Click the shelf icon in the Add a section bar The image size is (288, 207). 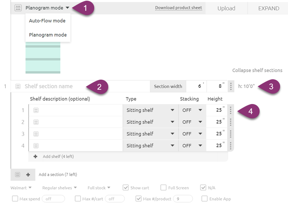coord(18,175)
